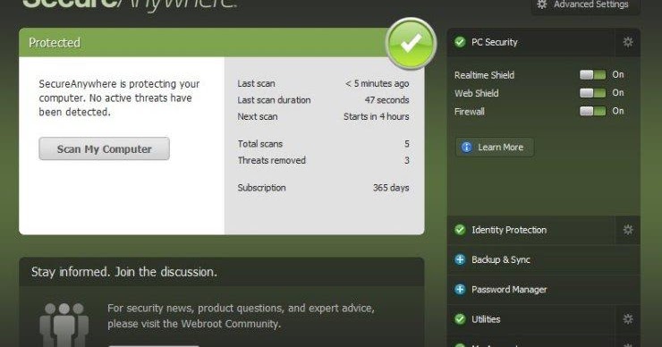Open the Utilities settings gear
The width and height of the screenshot is (662, 347).
(x=628, y=319)
